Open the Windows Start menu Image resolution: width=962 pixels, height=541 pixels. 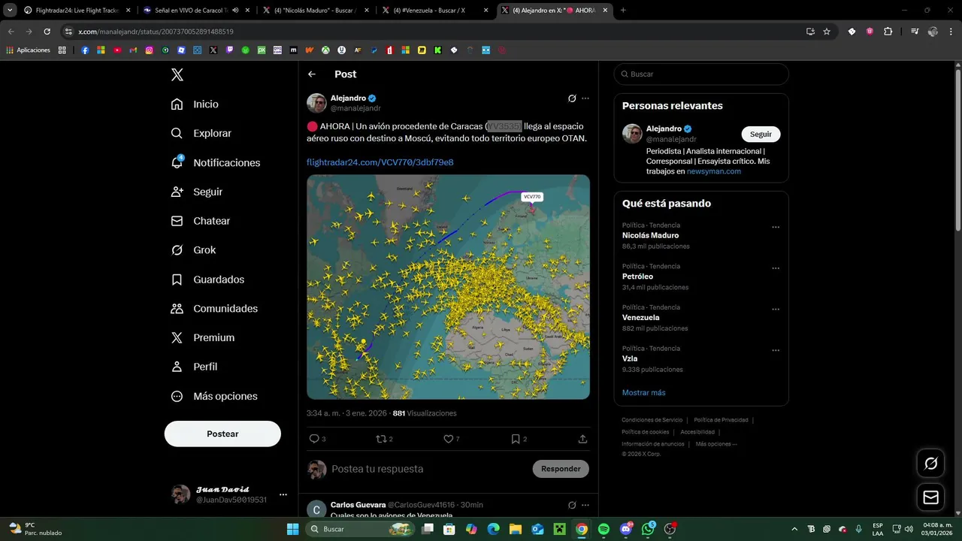pos(292,529)
